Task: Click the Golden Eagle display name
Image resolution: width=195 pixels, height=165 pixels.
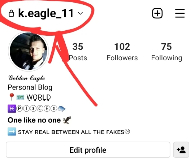Action: click(27, 78)
